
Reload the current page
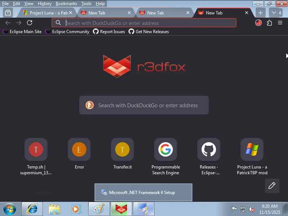[x=30, y=23]
